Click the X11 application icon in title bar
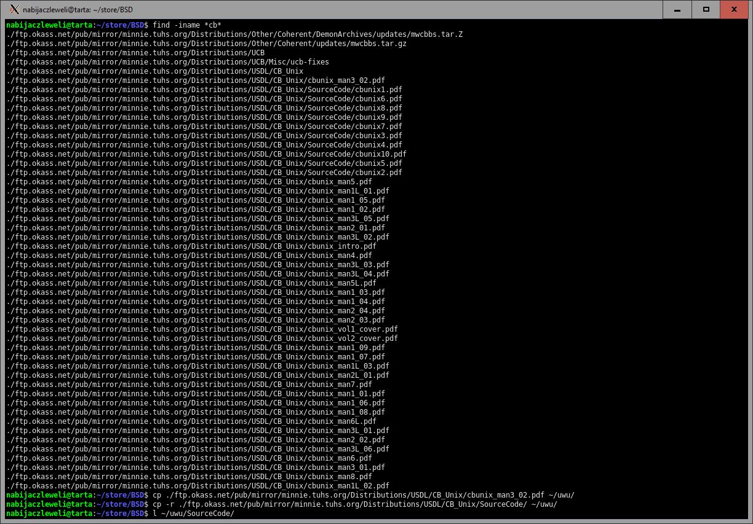This screenshot has height=524, width=753. tap(14, 10)
